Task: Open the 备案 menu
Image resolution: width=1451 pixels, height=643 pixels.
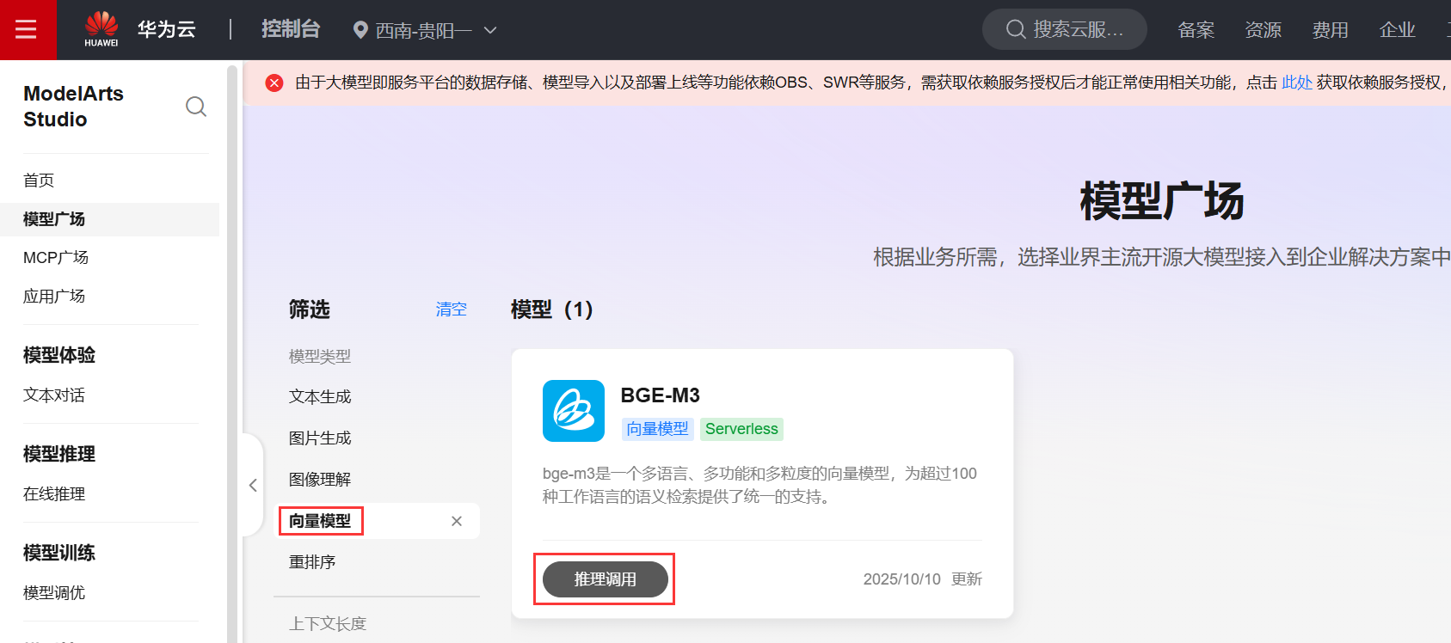Action: click(1196, 30)
